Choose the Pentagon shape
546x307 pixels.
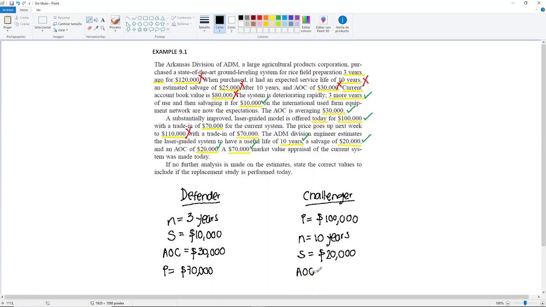(140, 24)
